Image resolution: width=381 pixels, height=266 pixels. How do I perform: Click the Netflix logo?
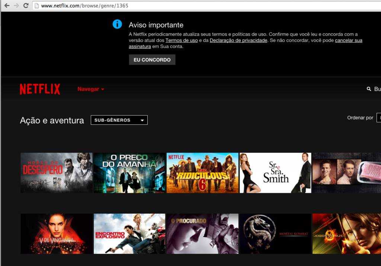click(x=40, y=89)
